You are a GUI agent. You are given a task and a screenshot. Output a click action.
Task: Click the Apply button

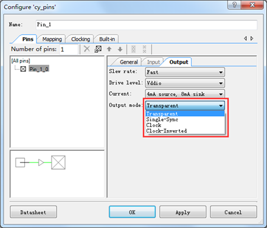pos(182,212)
